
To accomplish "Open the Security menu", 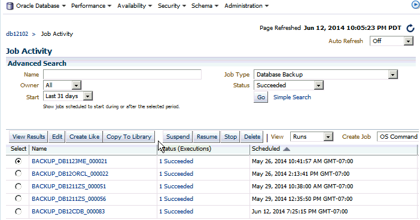I will coord(172,5).
